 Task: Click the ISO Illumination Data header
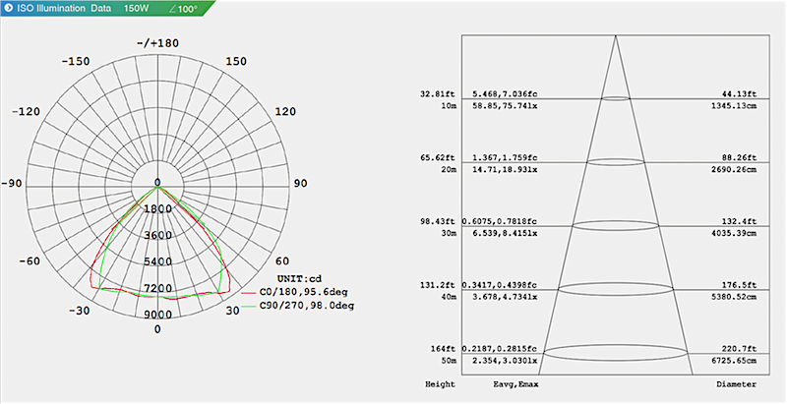tap(64, 9)
